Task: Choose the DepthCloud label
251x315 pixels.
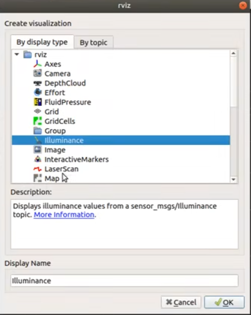Action: click(x=65, y=83)
